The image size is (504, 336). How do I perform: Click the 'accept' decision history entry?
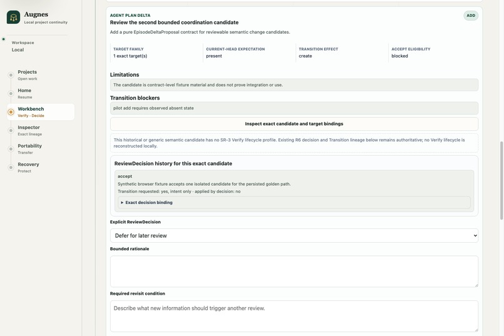pyautogui.click(x=124, y=176)
